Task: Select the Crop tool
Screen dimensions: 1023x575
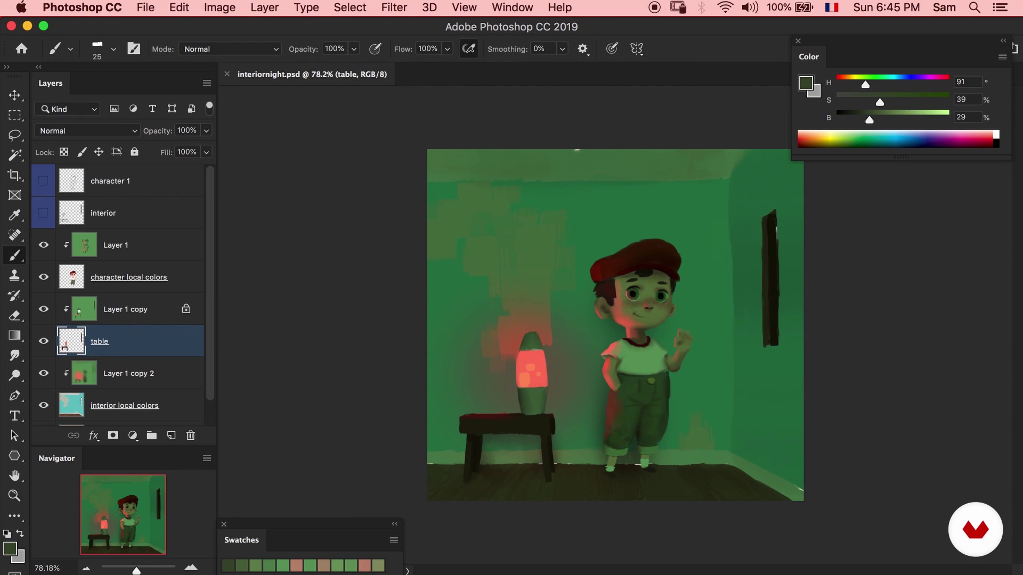Action: coord(14,175)
